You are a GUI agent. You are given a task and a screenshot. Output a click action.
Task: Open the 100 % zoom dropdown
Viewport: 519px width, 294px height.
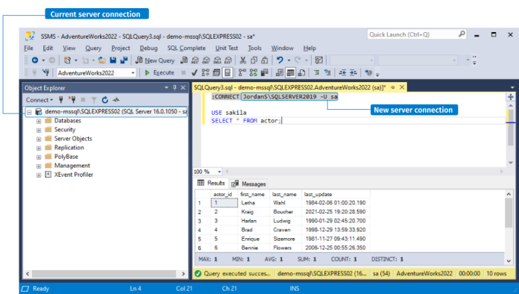219,172
